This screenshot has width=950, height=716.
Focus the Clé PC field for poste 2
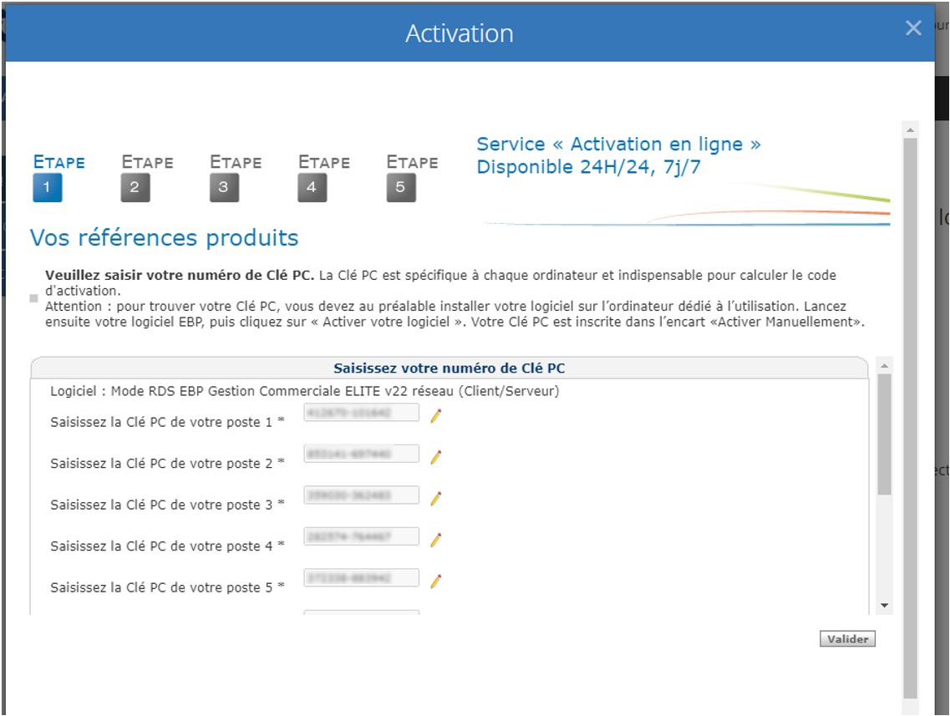click(x=361, y=454)
